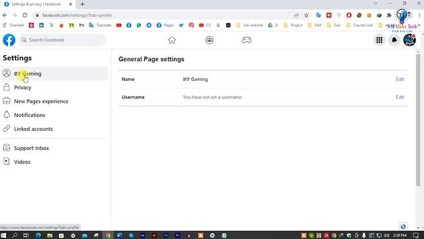Click in the Search Facebook field

tap(62, 40)
